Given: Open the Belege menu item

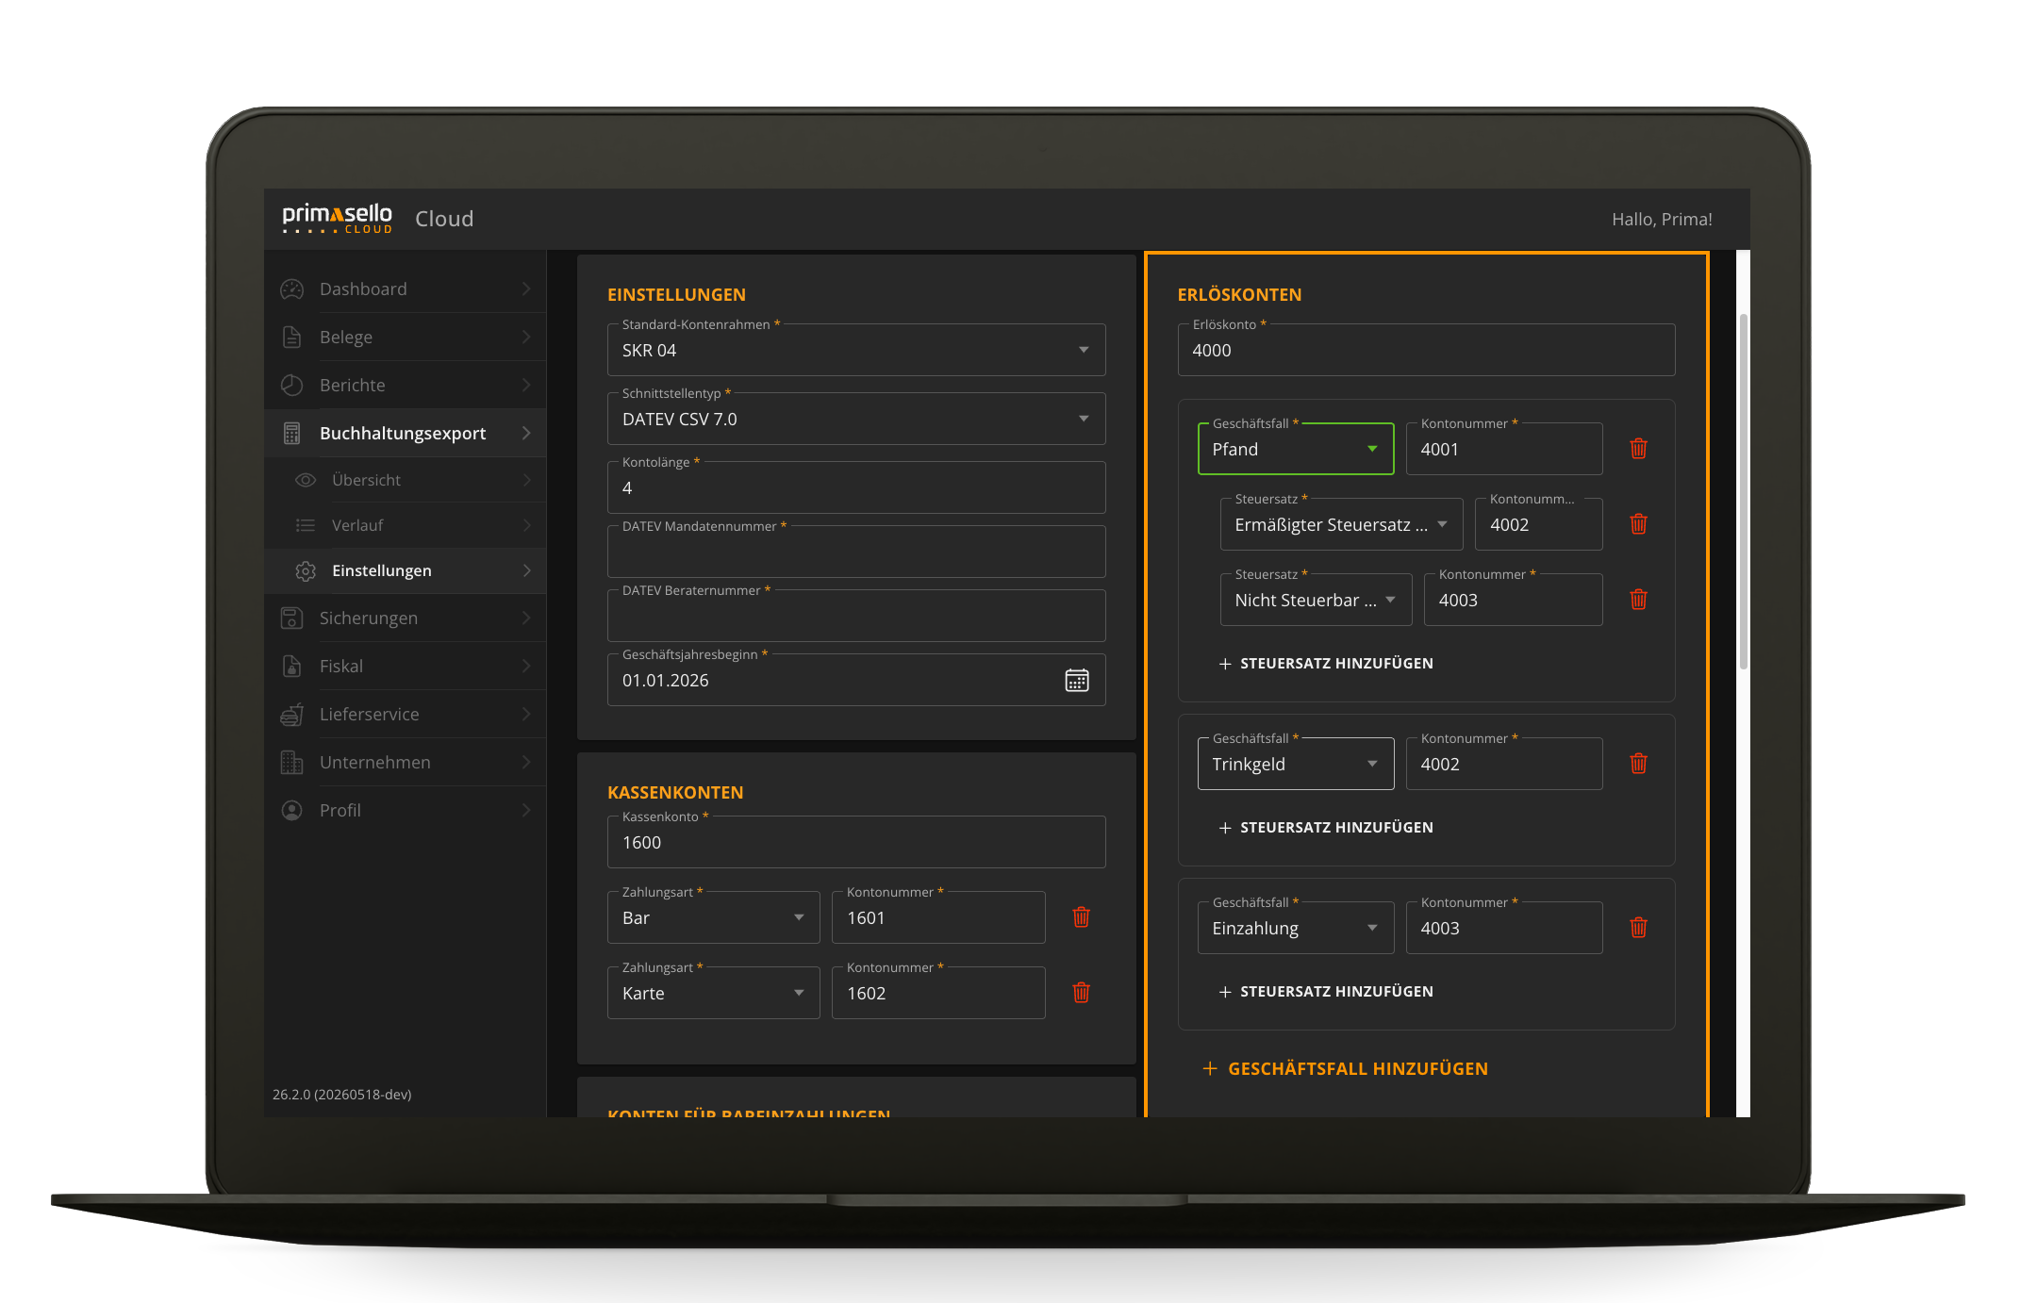Looking at the screenshot, I should pyautogui.click(x=406, y=338).
